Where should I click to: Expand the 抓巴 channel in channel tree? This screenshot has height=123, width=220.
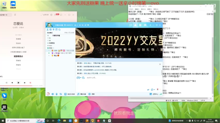(x=48, y=48)
